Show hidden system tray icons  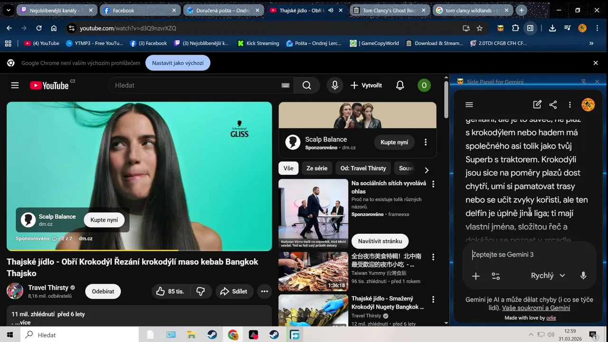point(531,335)
